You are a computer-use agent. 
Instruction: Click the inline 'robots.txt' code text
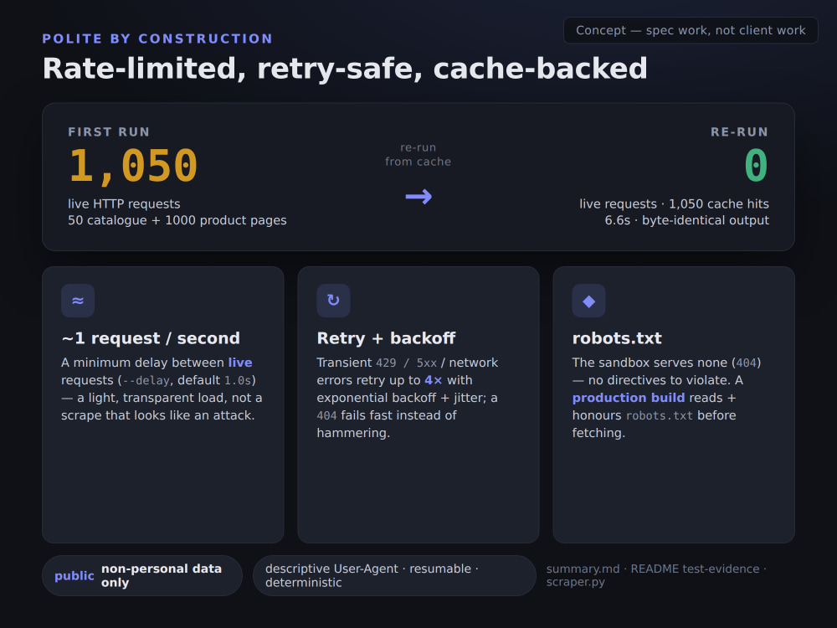[x=660, y=416]
